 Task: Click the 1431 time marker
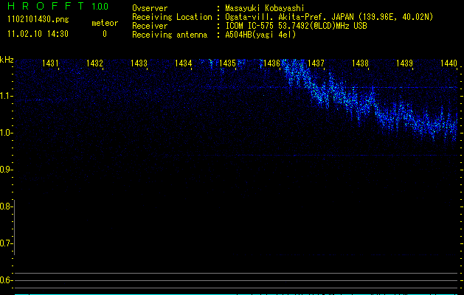click(x=51, y=64)
